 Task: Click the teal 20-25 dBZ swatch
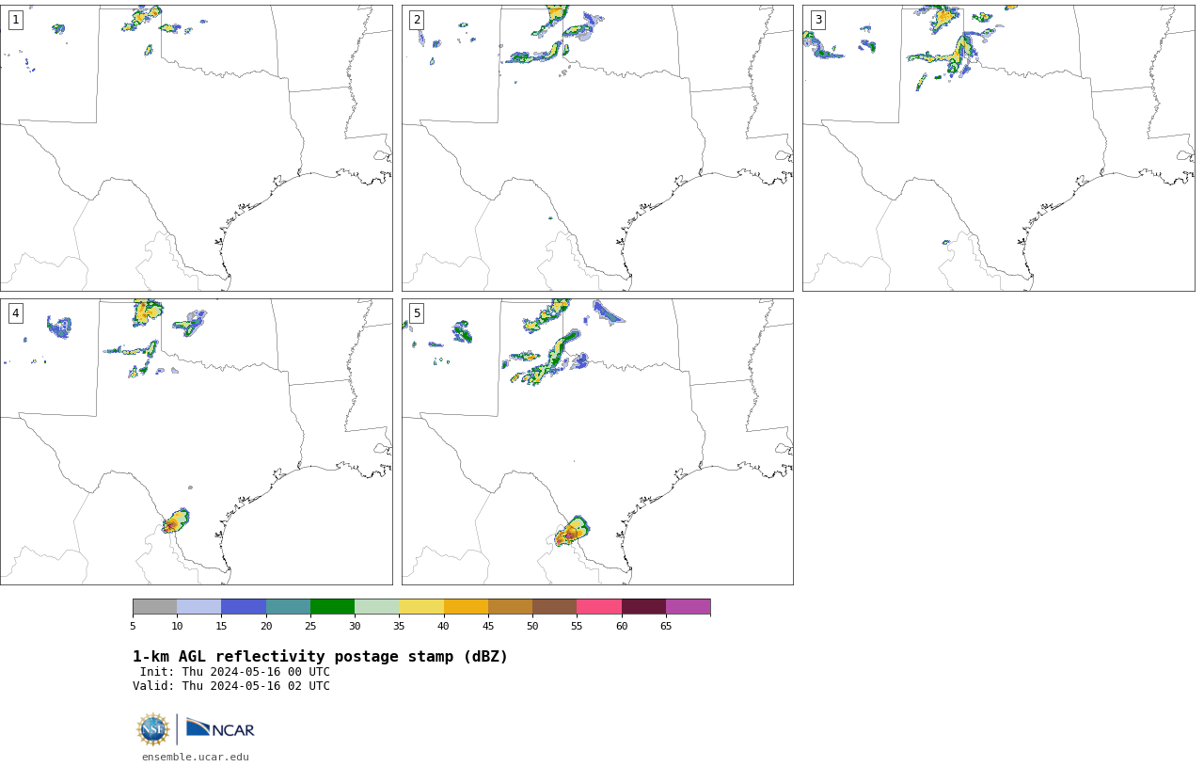point(288,606)
